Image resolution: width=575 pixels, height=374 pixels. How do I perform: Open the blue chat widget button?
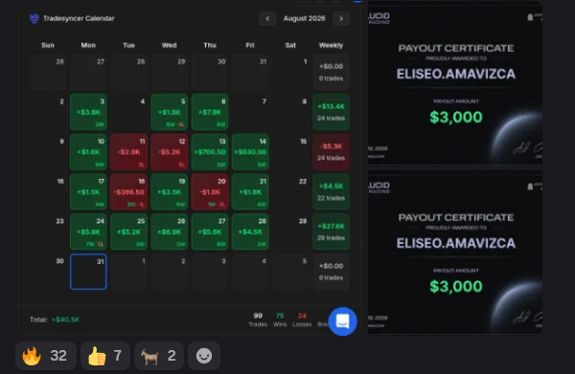342,321
